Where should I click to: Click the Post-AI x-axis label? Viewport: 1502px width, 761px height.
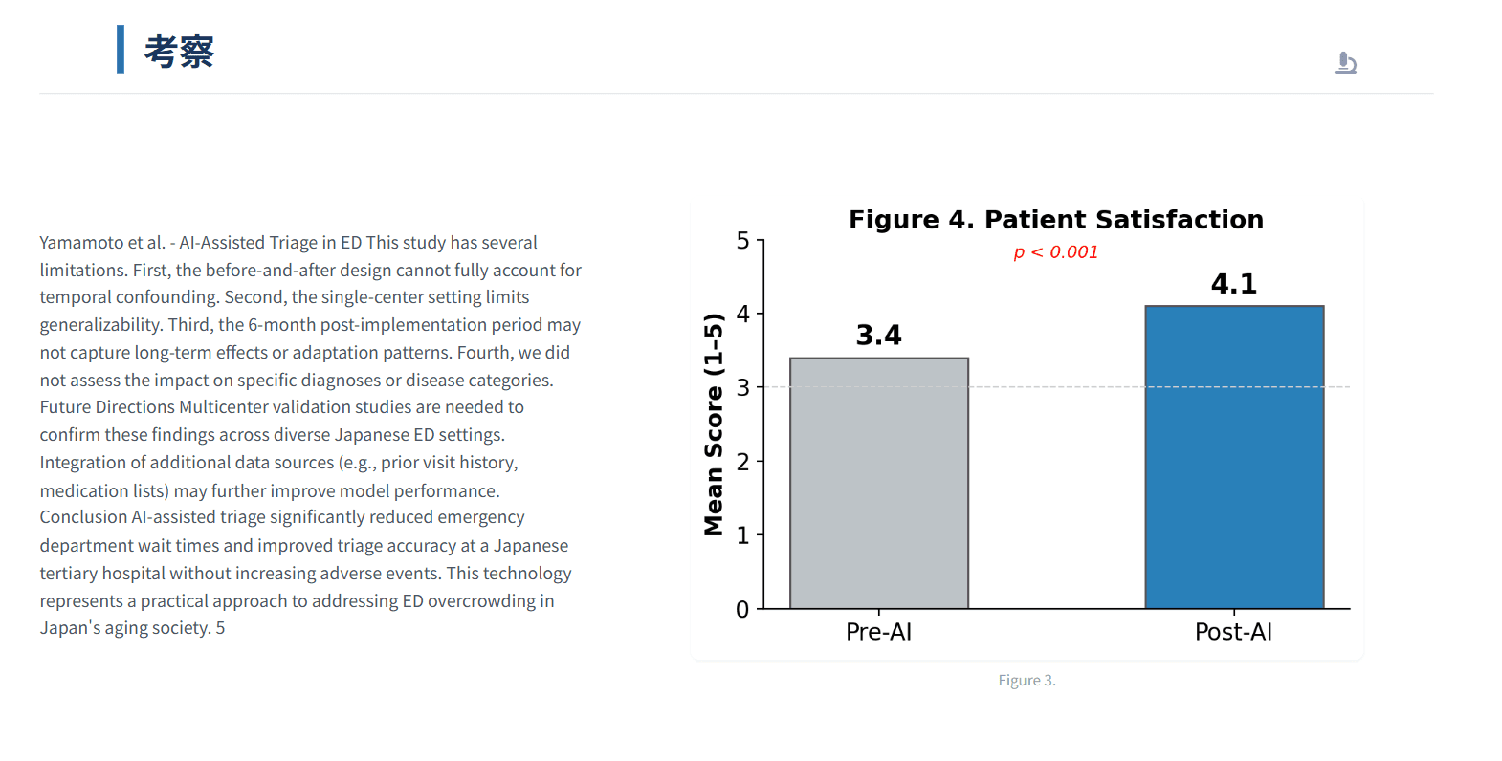(x=1233, y=632)
